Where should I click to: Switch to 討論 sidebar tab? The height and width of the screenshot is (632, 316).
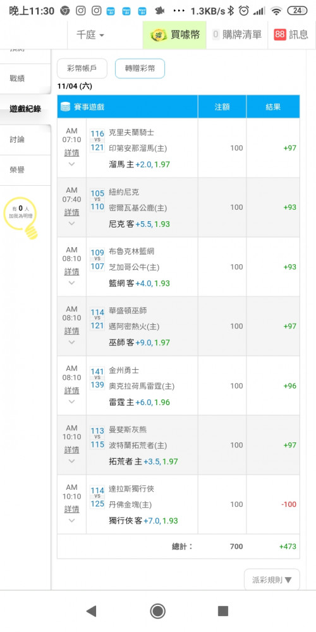point(17,140)
